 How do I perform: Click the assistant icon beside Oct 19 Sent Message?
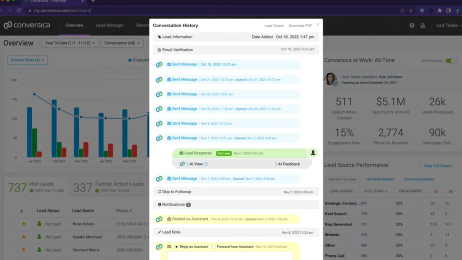pyautogui.click(x=159, y=65)
